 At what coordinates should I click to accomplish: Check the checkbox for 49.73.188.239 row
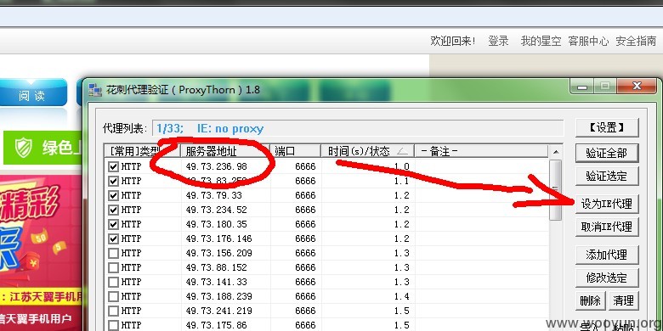113,296
